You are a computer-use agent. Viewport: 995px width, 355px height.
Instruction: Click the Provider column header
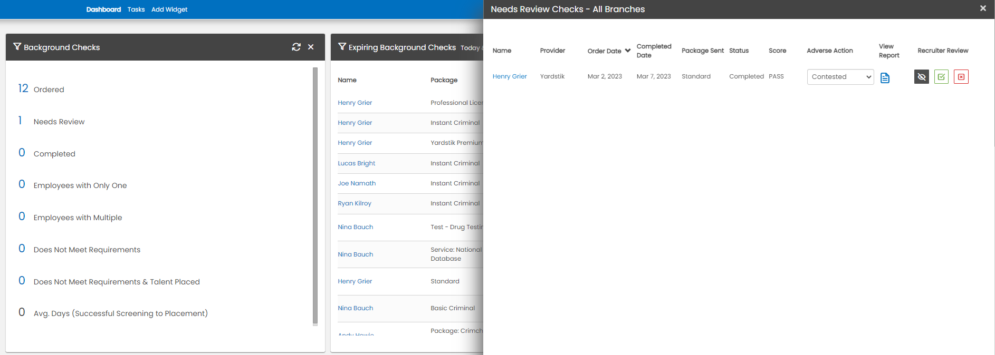(x=552, y=51)
